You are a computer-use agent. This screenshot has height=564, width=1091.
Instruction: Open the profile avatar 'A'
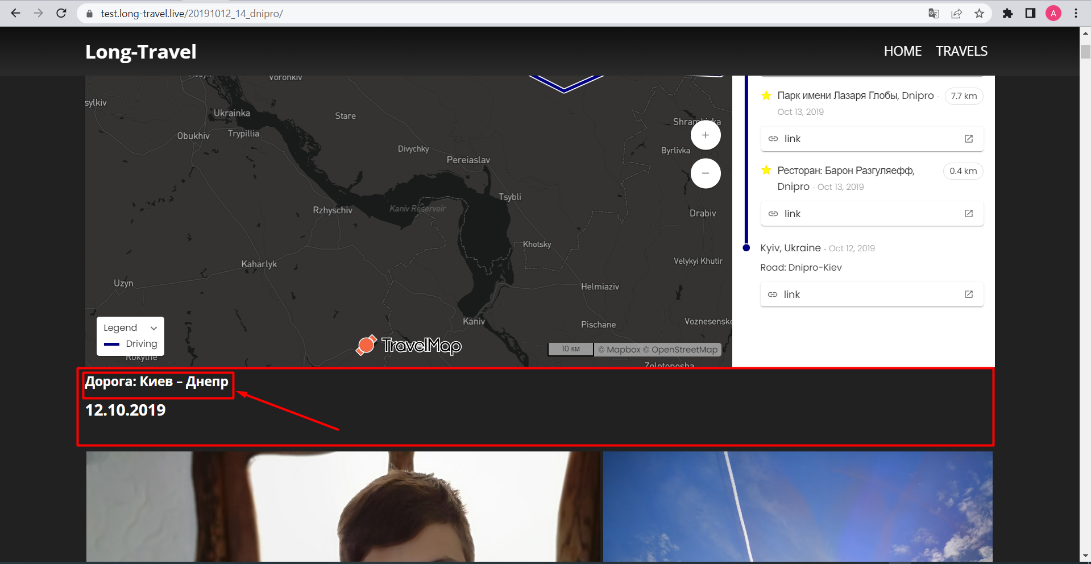pos(1053,14)
